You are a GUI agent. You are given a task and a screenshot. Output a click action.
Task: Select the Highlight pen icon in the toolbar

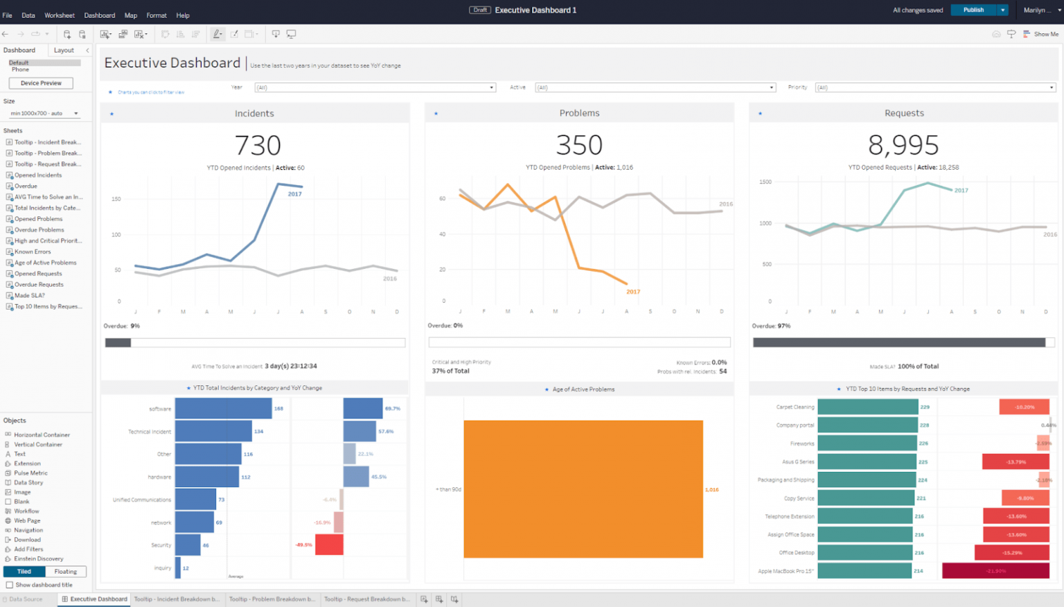click(x=217, y=33)
